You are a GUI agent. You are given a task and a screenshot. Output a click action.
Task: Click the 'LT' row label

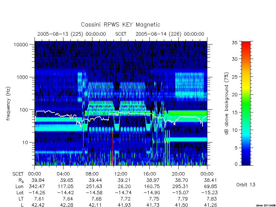point(21,199)
